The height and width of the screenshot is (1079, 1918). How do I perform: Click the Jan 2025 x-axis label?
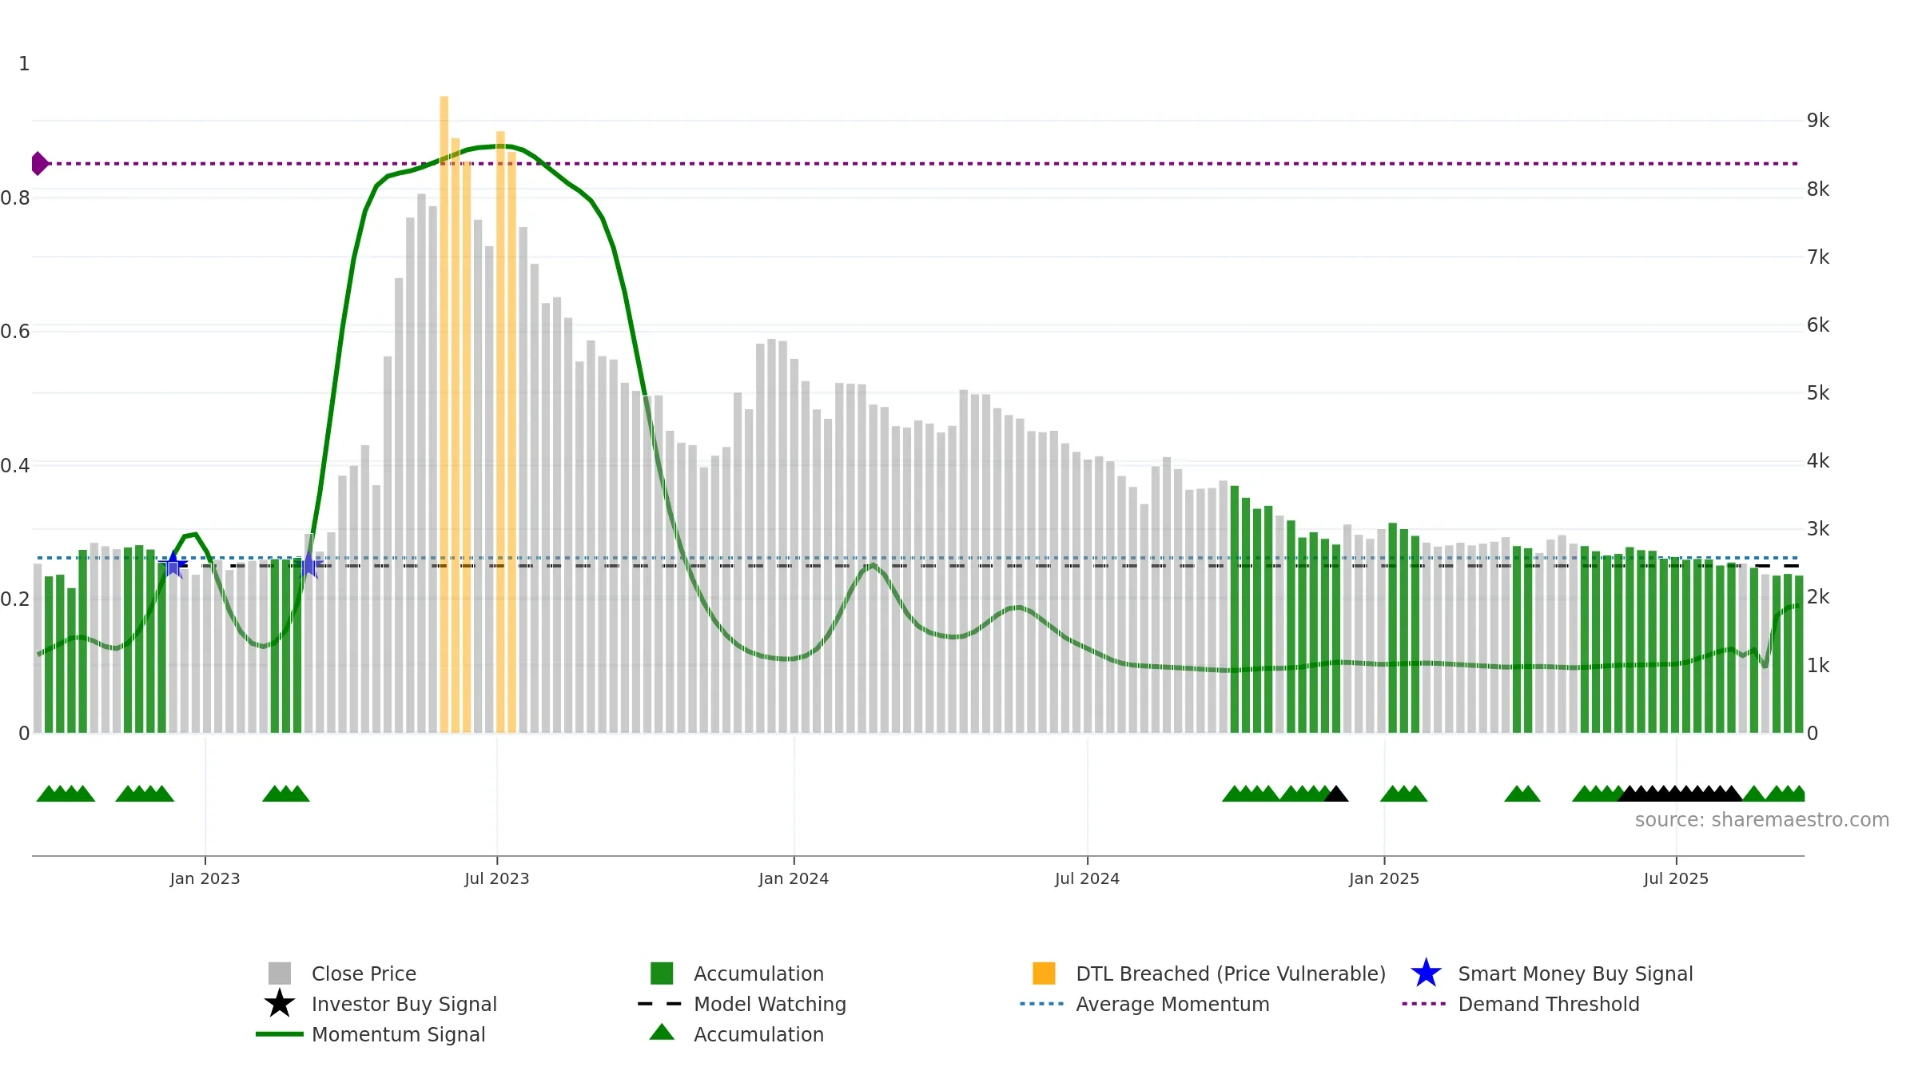[x=1384, y=879]
